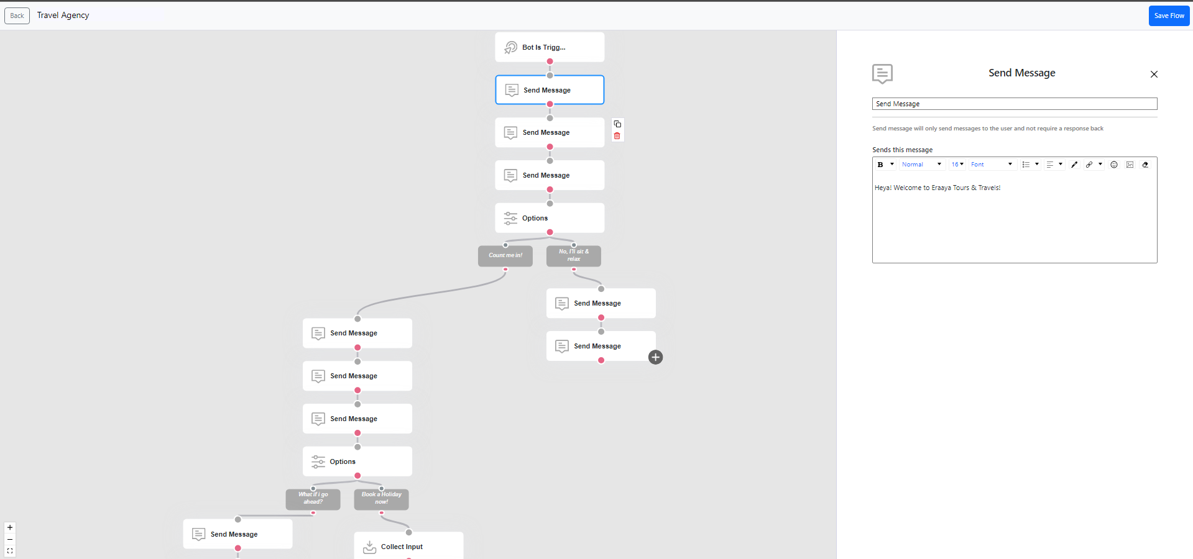The height and width of the screenshot is (559, 1193).
Task: Click the zoom in icon on the canvas
Action: 9,527
